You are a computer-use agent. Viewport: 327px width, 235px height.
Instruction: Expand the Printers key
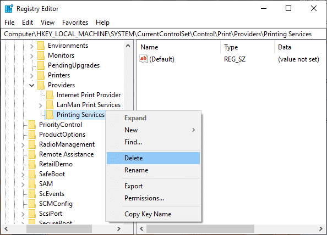click(32, 76)
